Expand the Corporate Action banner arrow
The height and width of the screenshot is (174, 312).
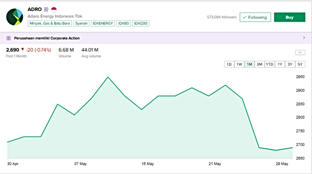click(304, 38)
